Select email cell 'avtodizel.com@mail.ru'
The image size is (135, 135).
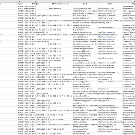[85, 60]
